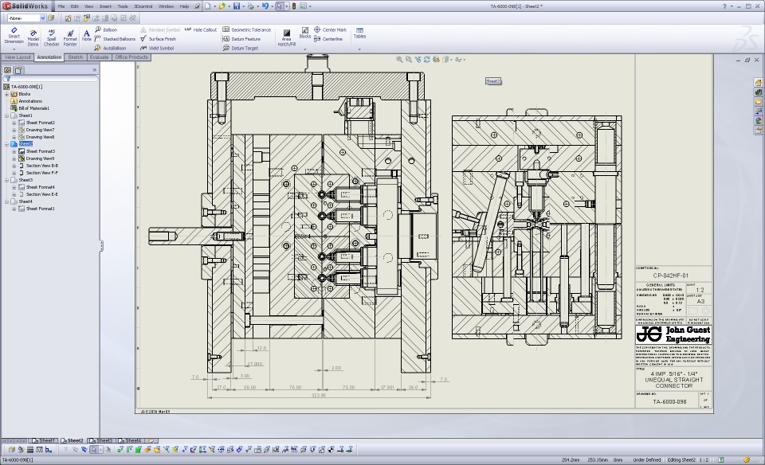Switch to the Office Products tab
This screenshot has height=465, width=765.
point(131,57)
